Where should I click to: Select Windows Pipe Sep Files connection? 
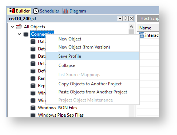point(61,115)
